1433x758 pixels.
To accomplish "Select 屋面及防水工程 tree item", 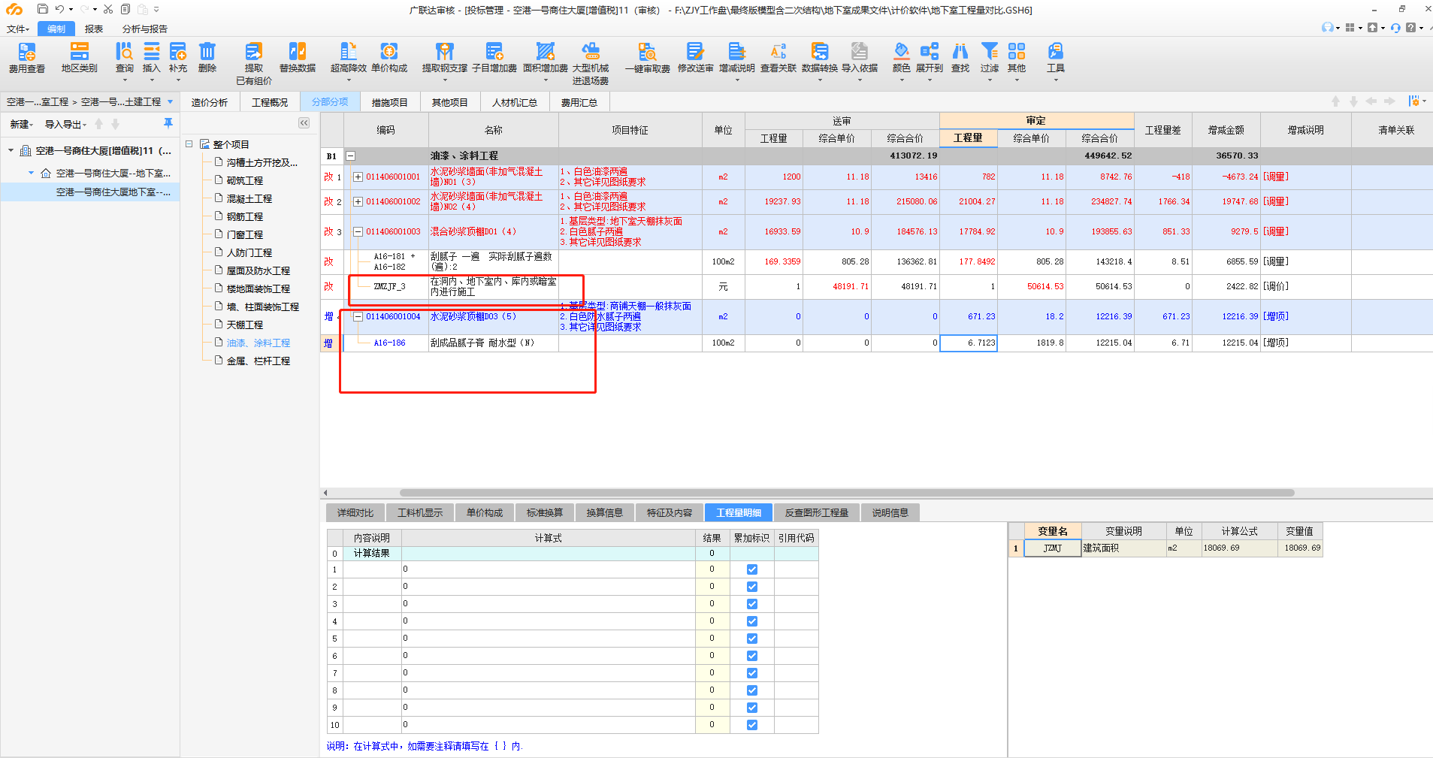I will click(258, 271).
